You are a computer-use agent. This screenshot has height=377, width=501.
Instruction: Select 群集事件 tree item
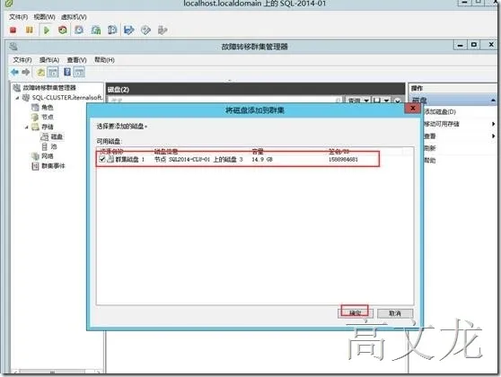(x=53, y=166)
